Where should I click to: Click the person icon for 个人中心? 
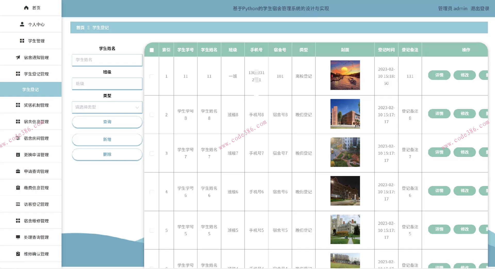coord(22,24)
